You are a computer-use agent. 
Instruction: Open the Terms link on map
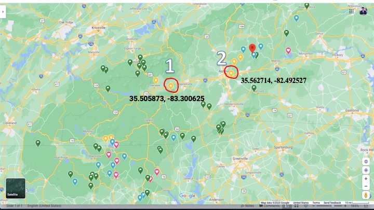pyautogui.click(x=316, y=203)
